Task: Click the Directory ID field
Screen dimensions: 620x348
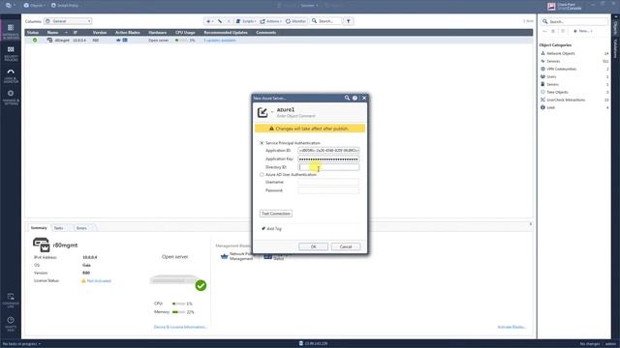Action: 328,167
